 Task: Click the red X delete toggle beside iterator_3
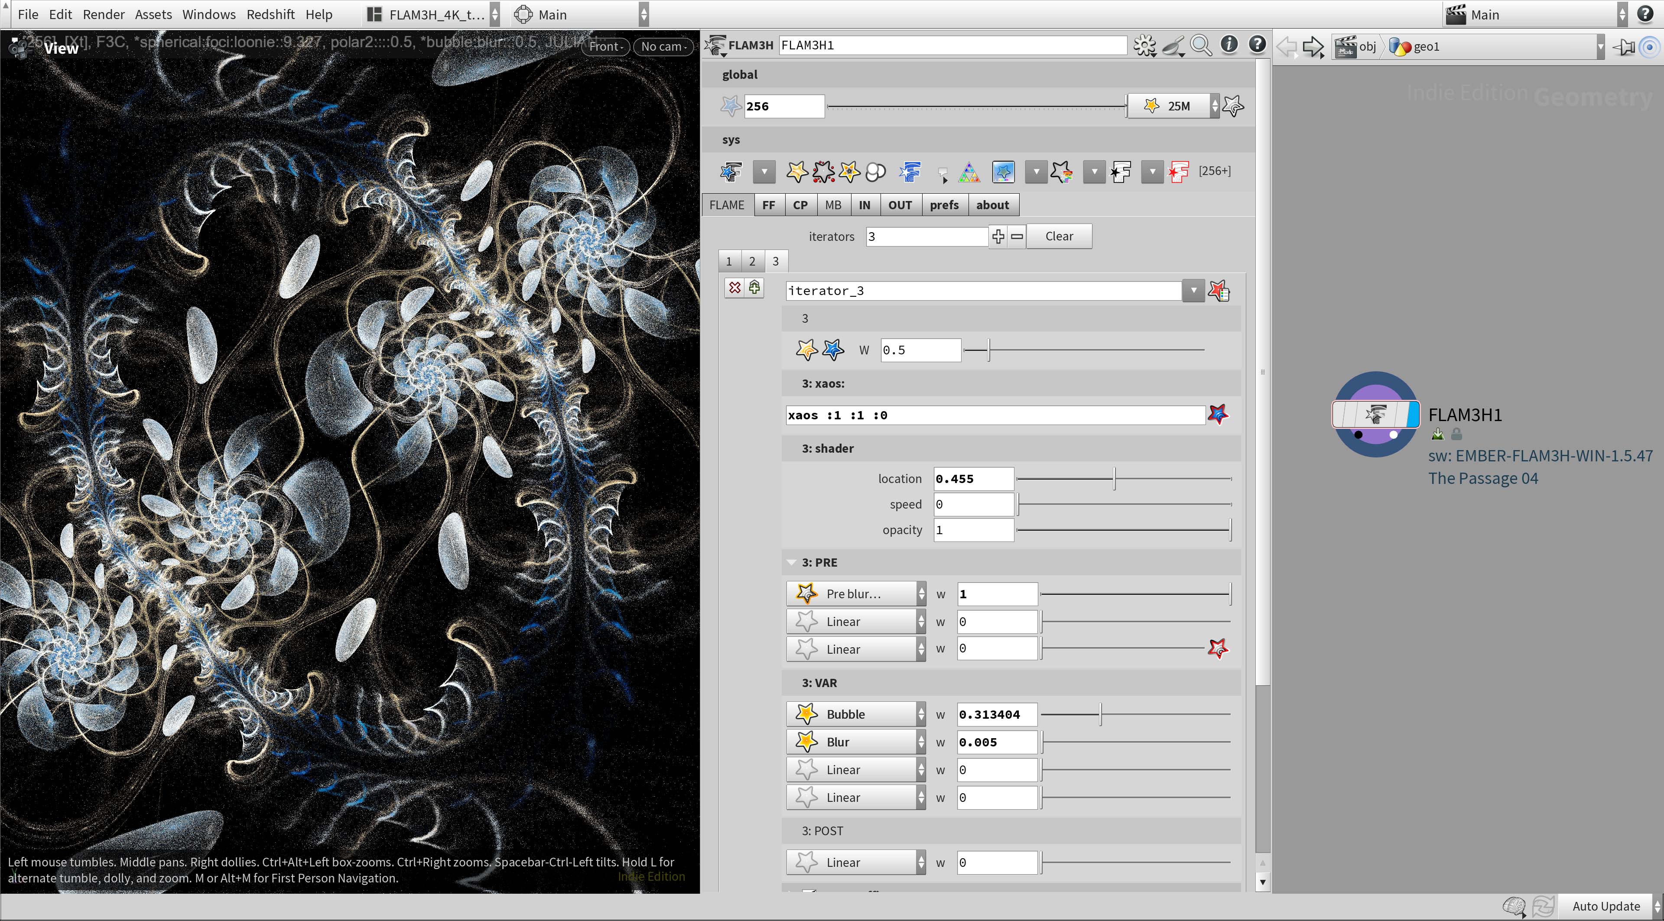tap(734, 287)
